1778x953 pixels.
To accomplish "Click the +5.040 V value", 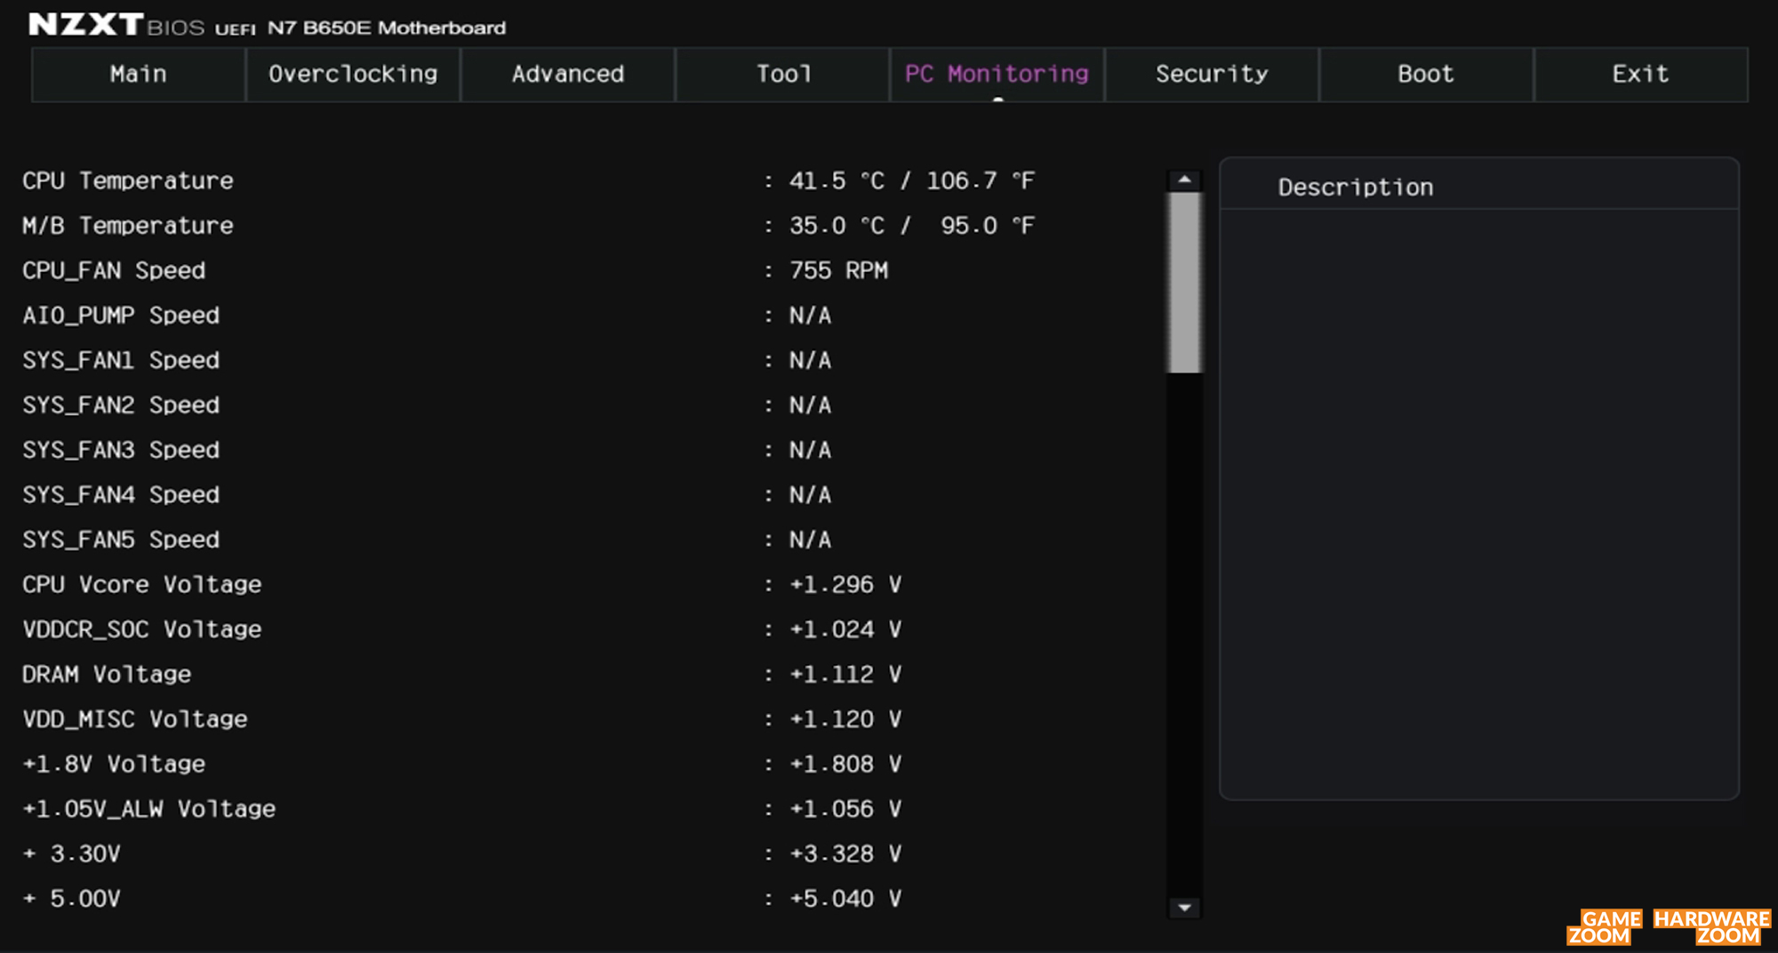I will [x=845, y=899].
